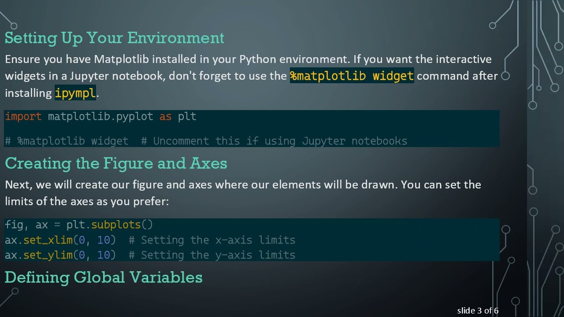
Task: Click the "Setting the y-axis limits" comment
Action: pyautogui.click(x=218, y=255)
